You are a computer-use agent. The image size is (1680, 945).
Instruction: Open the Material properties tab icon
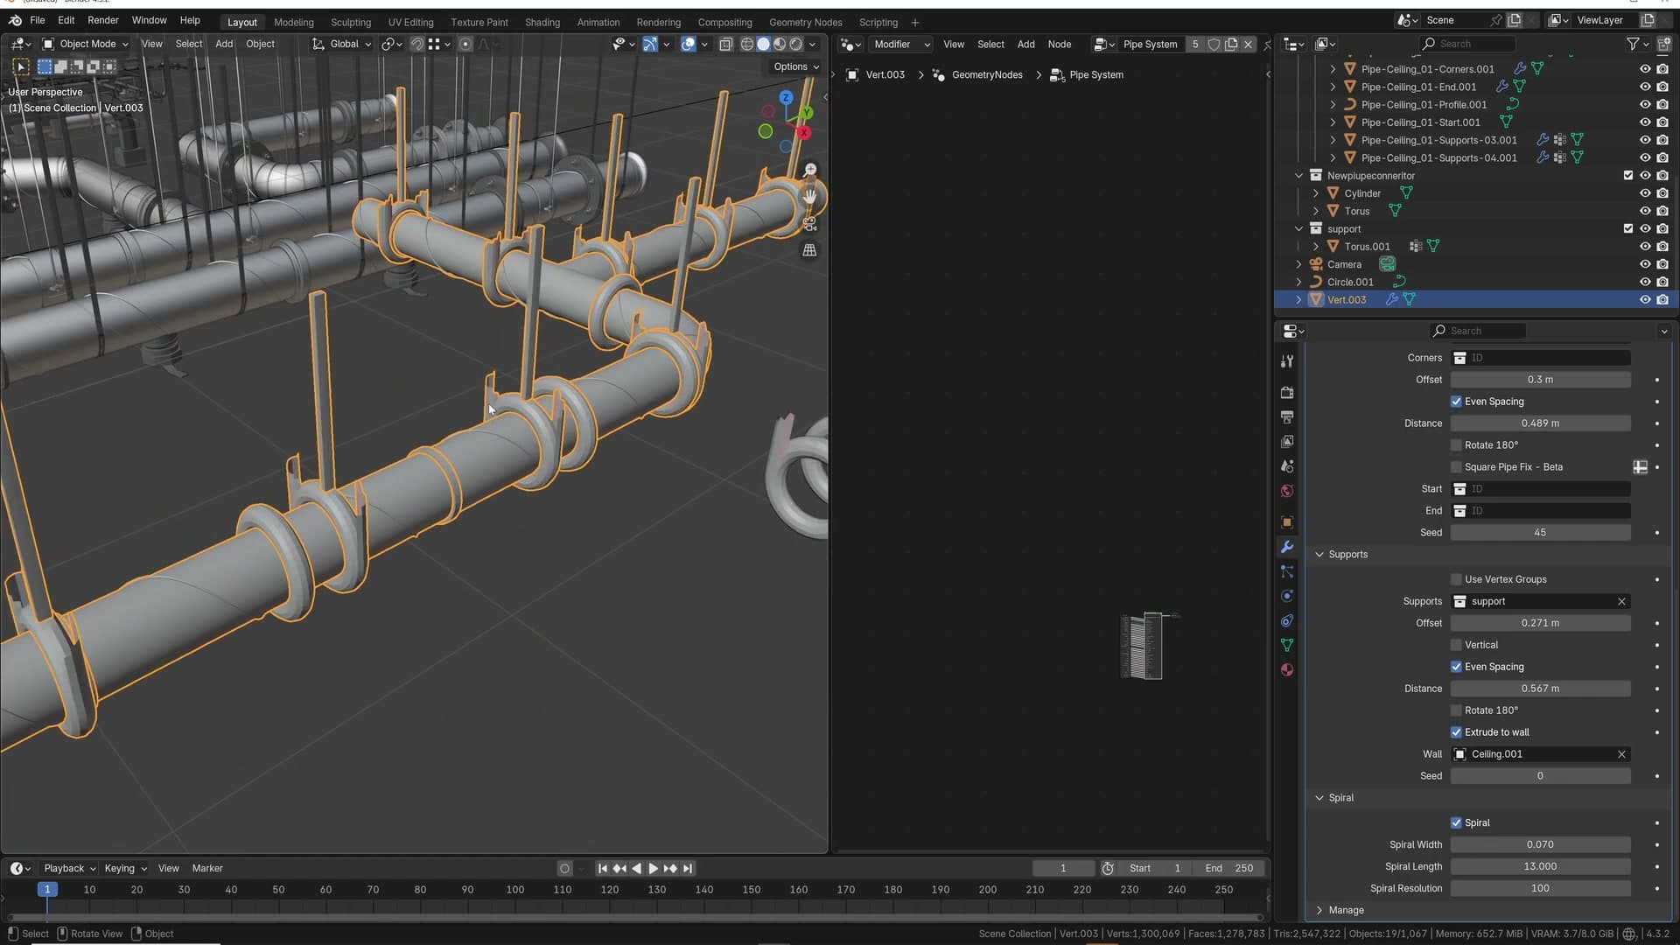[1286, 670]
